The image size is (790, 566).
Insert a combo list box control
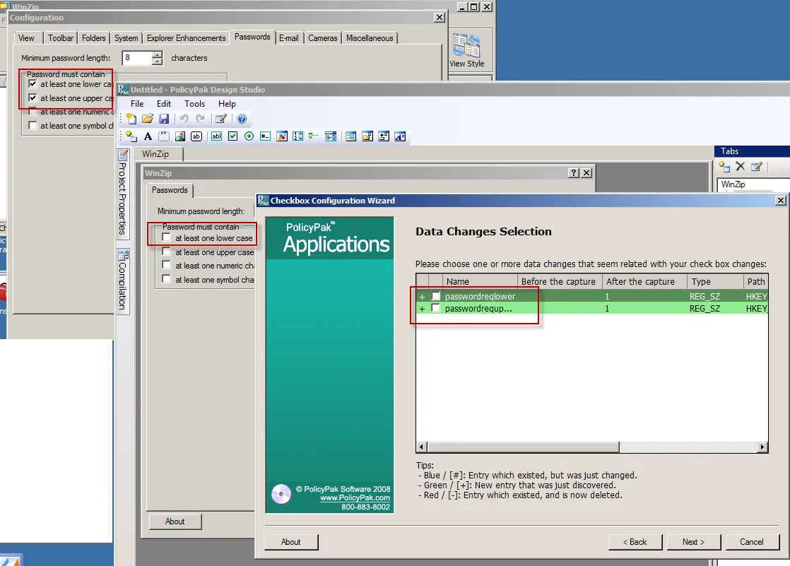click(x=331, y=136)
